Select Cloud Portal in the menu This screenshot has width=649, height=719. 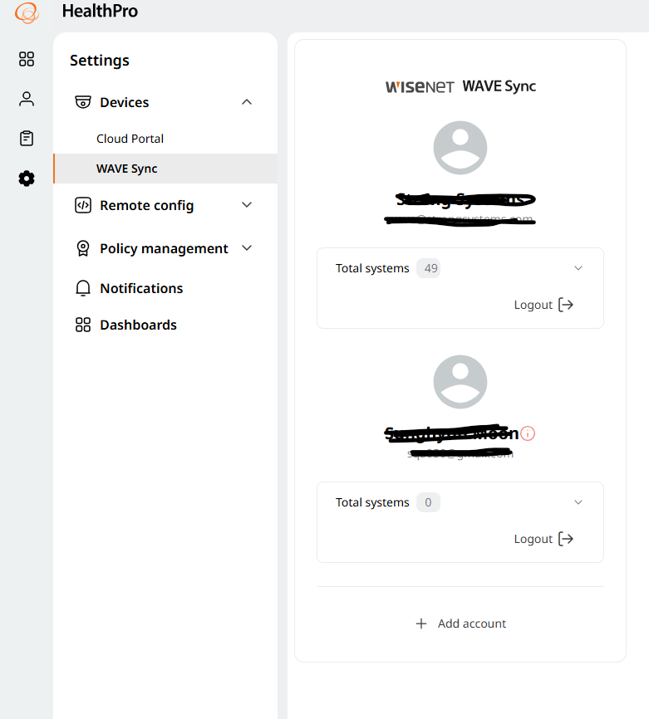click(x=130, y=139)
